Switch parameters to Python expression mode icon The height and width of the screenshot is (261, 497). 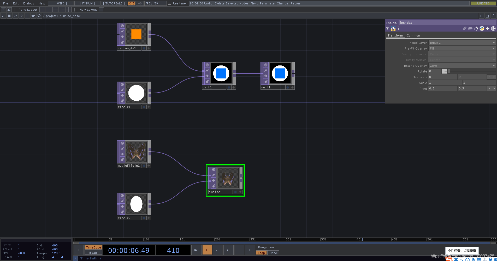[x=482, y=29]
